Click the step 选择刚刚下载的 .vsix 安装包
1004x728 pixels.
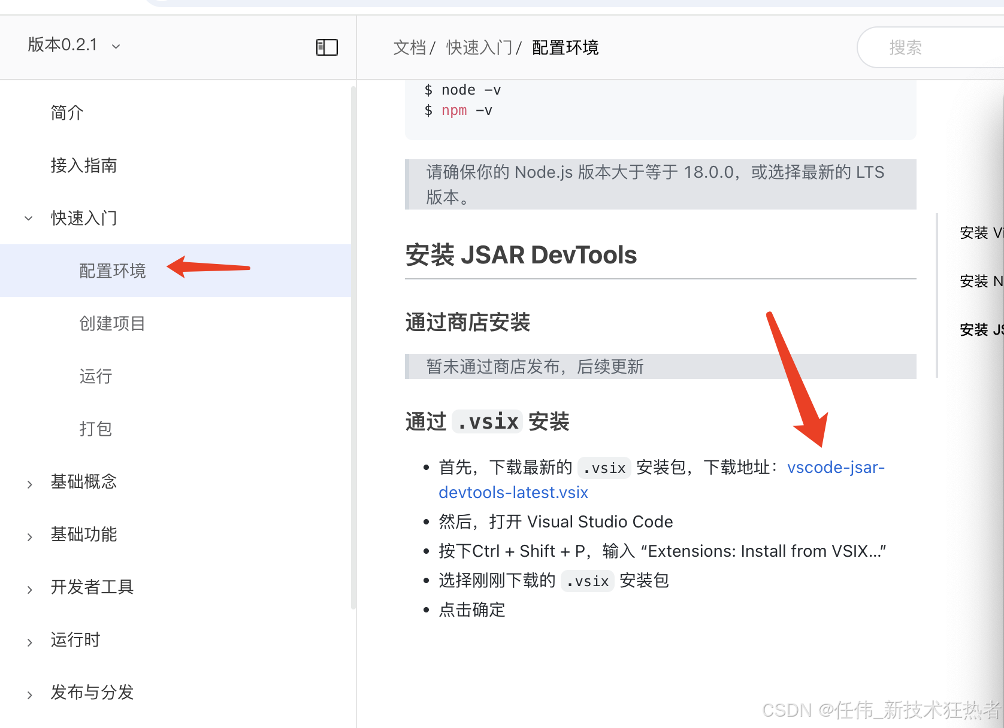point(554,580)
